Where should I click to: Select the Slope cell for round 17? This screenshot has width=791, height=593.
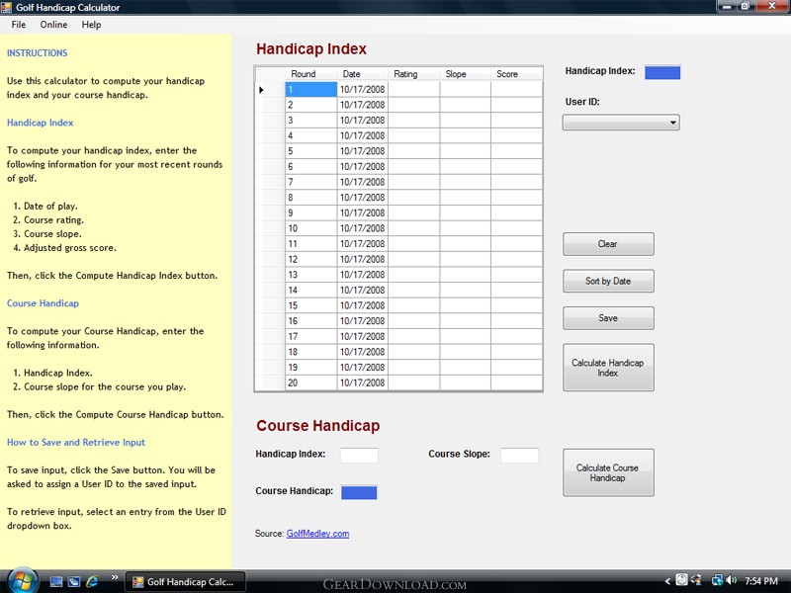click(465, 336)
